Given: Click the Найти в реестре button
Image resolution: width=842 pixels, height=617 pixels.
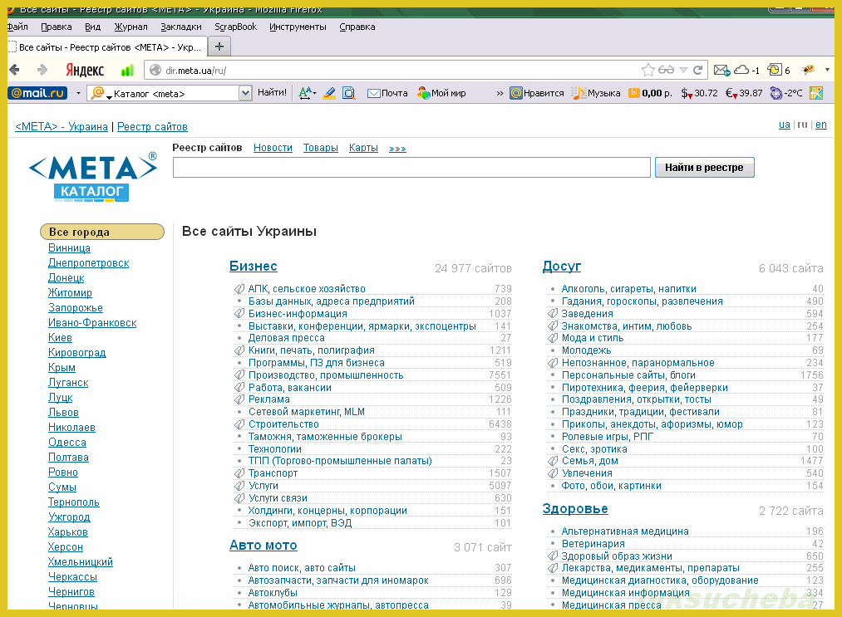Looking at the screenshot, I should (705, 168).
